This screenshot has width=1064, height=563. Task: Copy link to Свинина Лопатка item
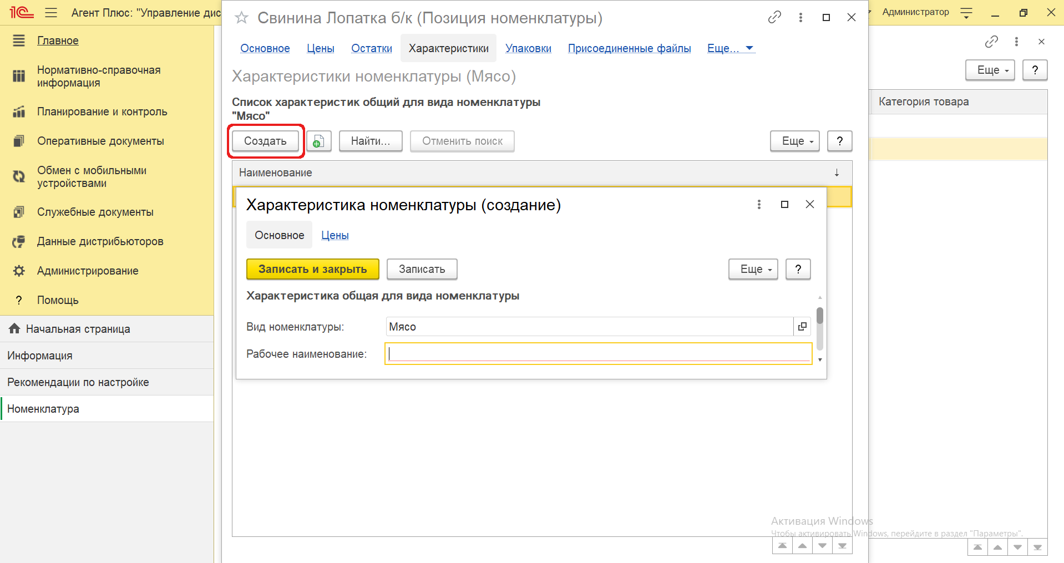point(774,18)
